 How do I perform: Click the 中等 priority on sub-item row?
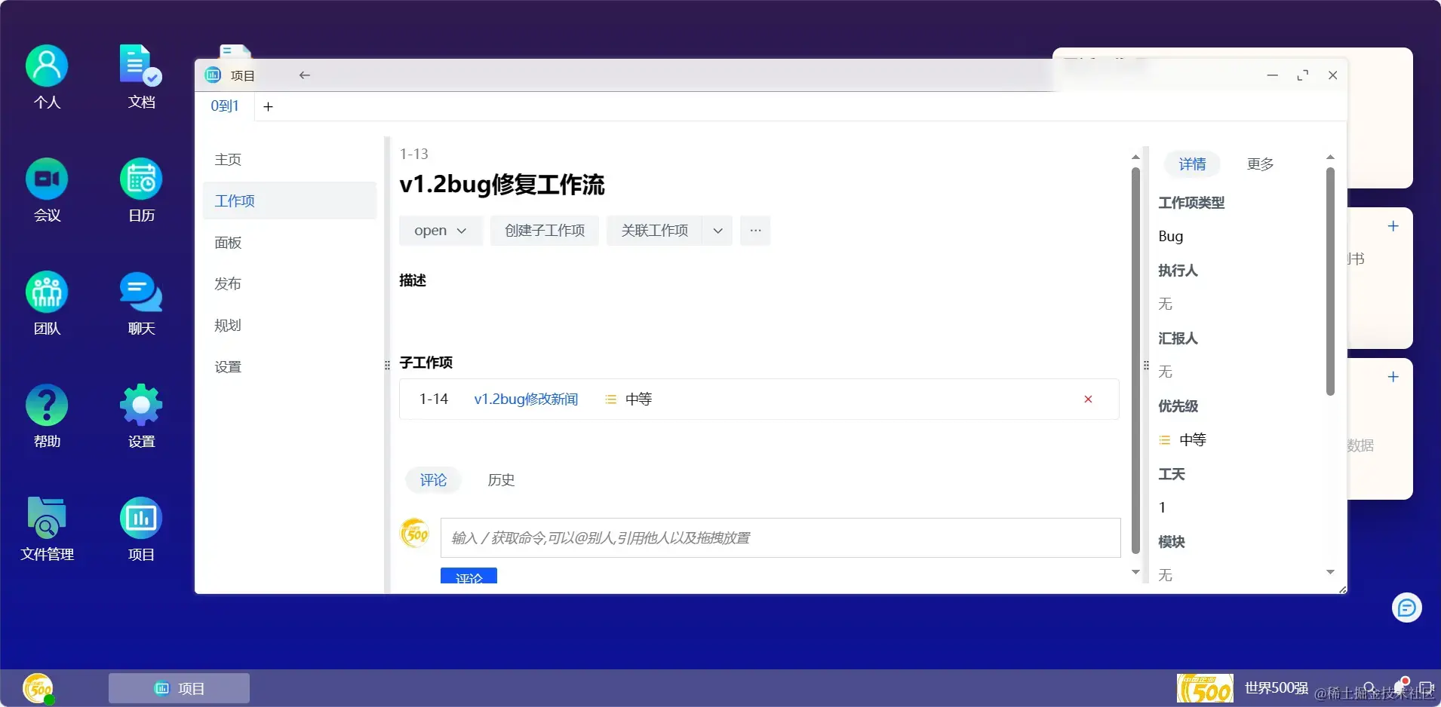click(x=629, y=399)
